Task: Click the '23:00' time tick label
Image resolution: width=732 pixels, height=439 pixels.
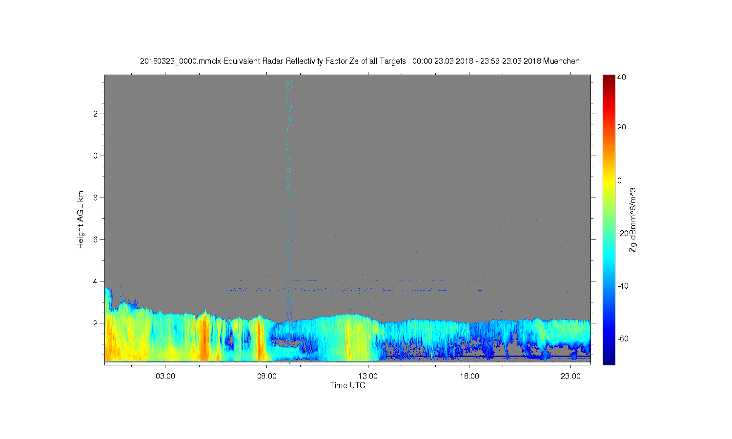Action: pos(570,377)
